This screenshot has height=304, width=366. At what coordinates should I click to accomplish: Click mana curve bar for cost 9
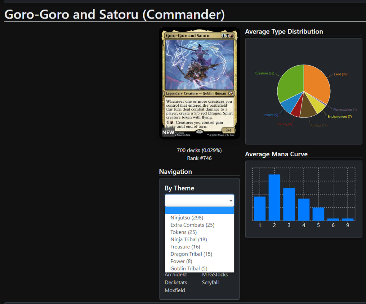348,219
